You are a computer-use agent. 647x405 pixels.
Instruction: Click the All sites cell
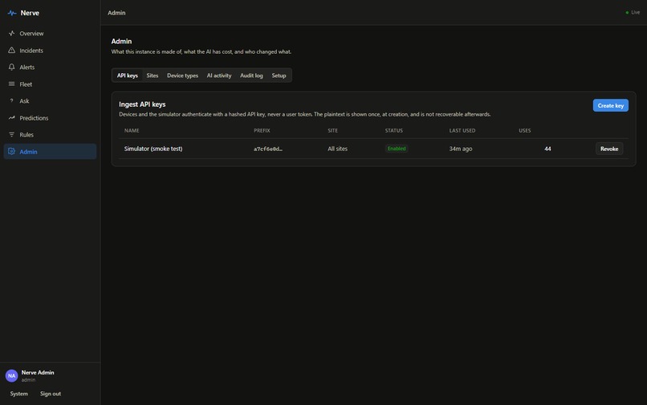[337, 149]
